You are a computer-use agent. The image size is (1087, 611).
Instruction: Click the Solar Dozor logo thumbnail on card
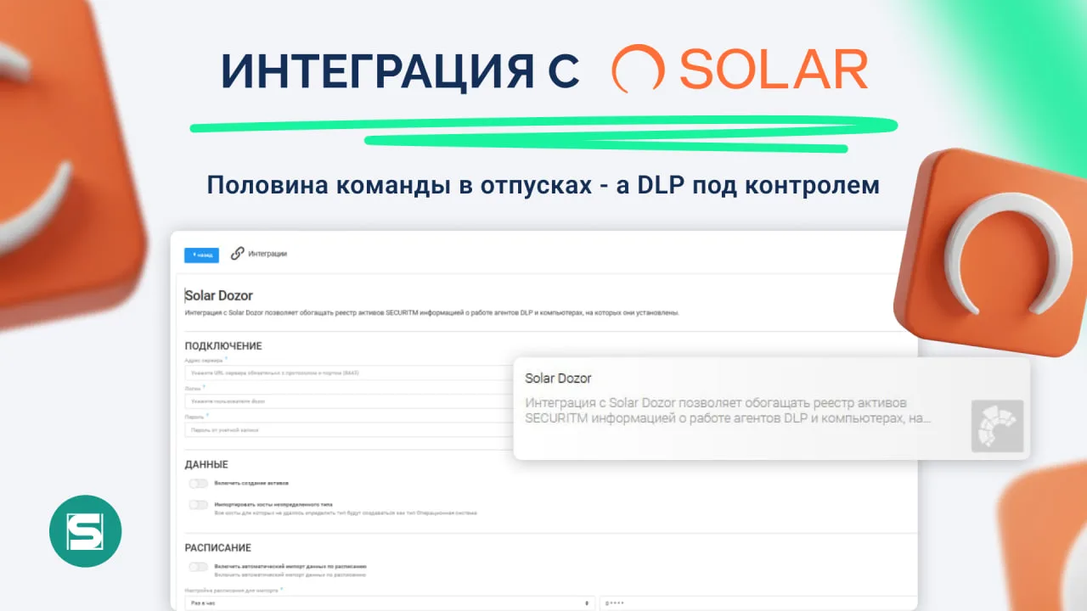[x=997, y=426]
